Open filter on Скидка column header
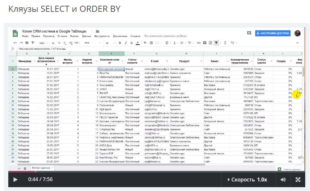 291,61
